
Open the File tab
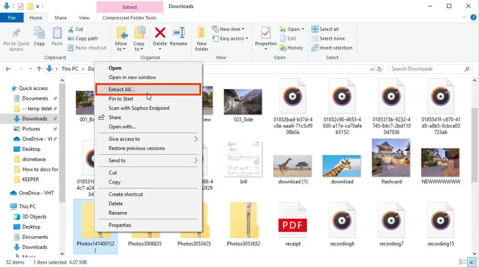point(12,18)
